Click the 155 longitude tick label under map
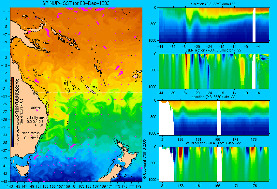277x189 pixels. (x=53, y=186)
